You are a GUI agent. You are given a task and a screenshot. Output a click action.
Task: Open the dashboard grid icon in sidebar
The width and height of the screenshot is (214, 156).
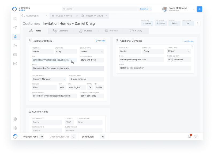click(15, 19)
